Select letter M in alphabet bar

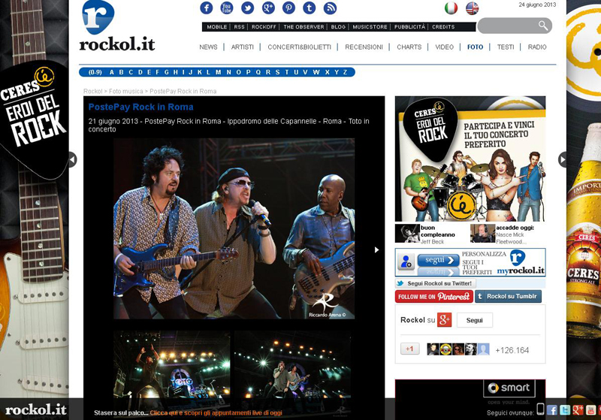[218, 72]
